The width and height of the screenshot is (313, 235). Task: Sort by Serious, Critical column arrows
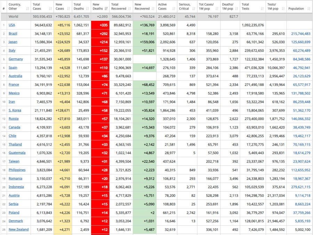pyautogui.click(x=194, y=9)
